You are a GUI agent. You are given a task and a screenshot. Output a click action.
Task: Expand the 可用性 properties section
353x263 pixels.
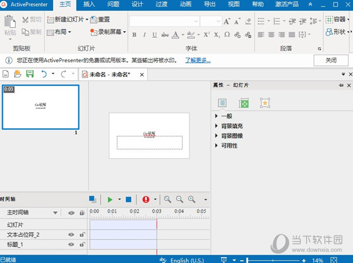pos(229,145)
